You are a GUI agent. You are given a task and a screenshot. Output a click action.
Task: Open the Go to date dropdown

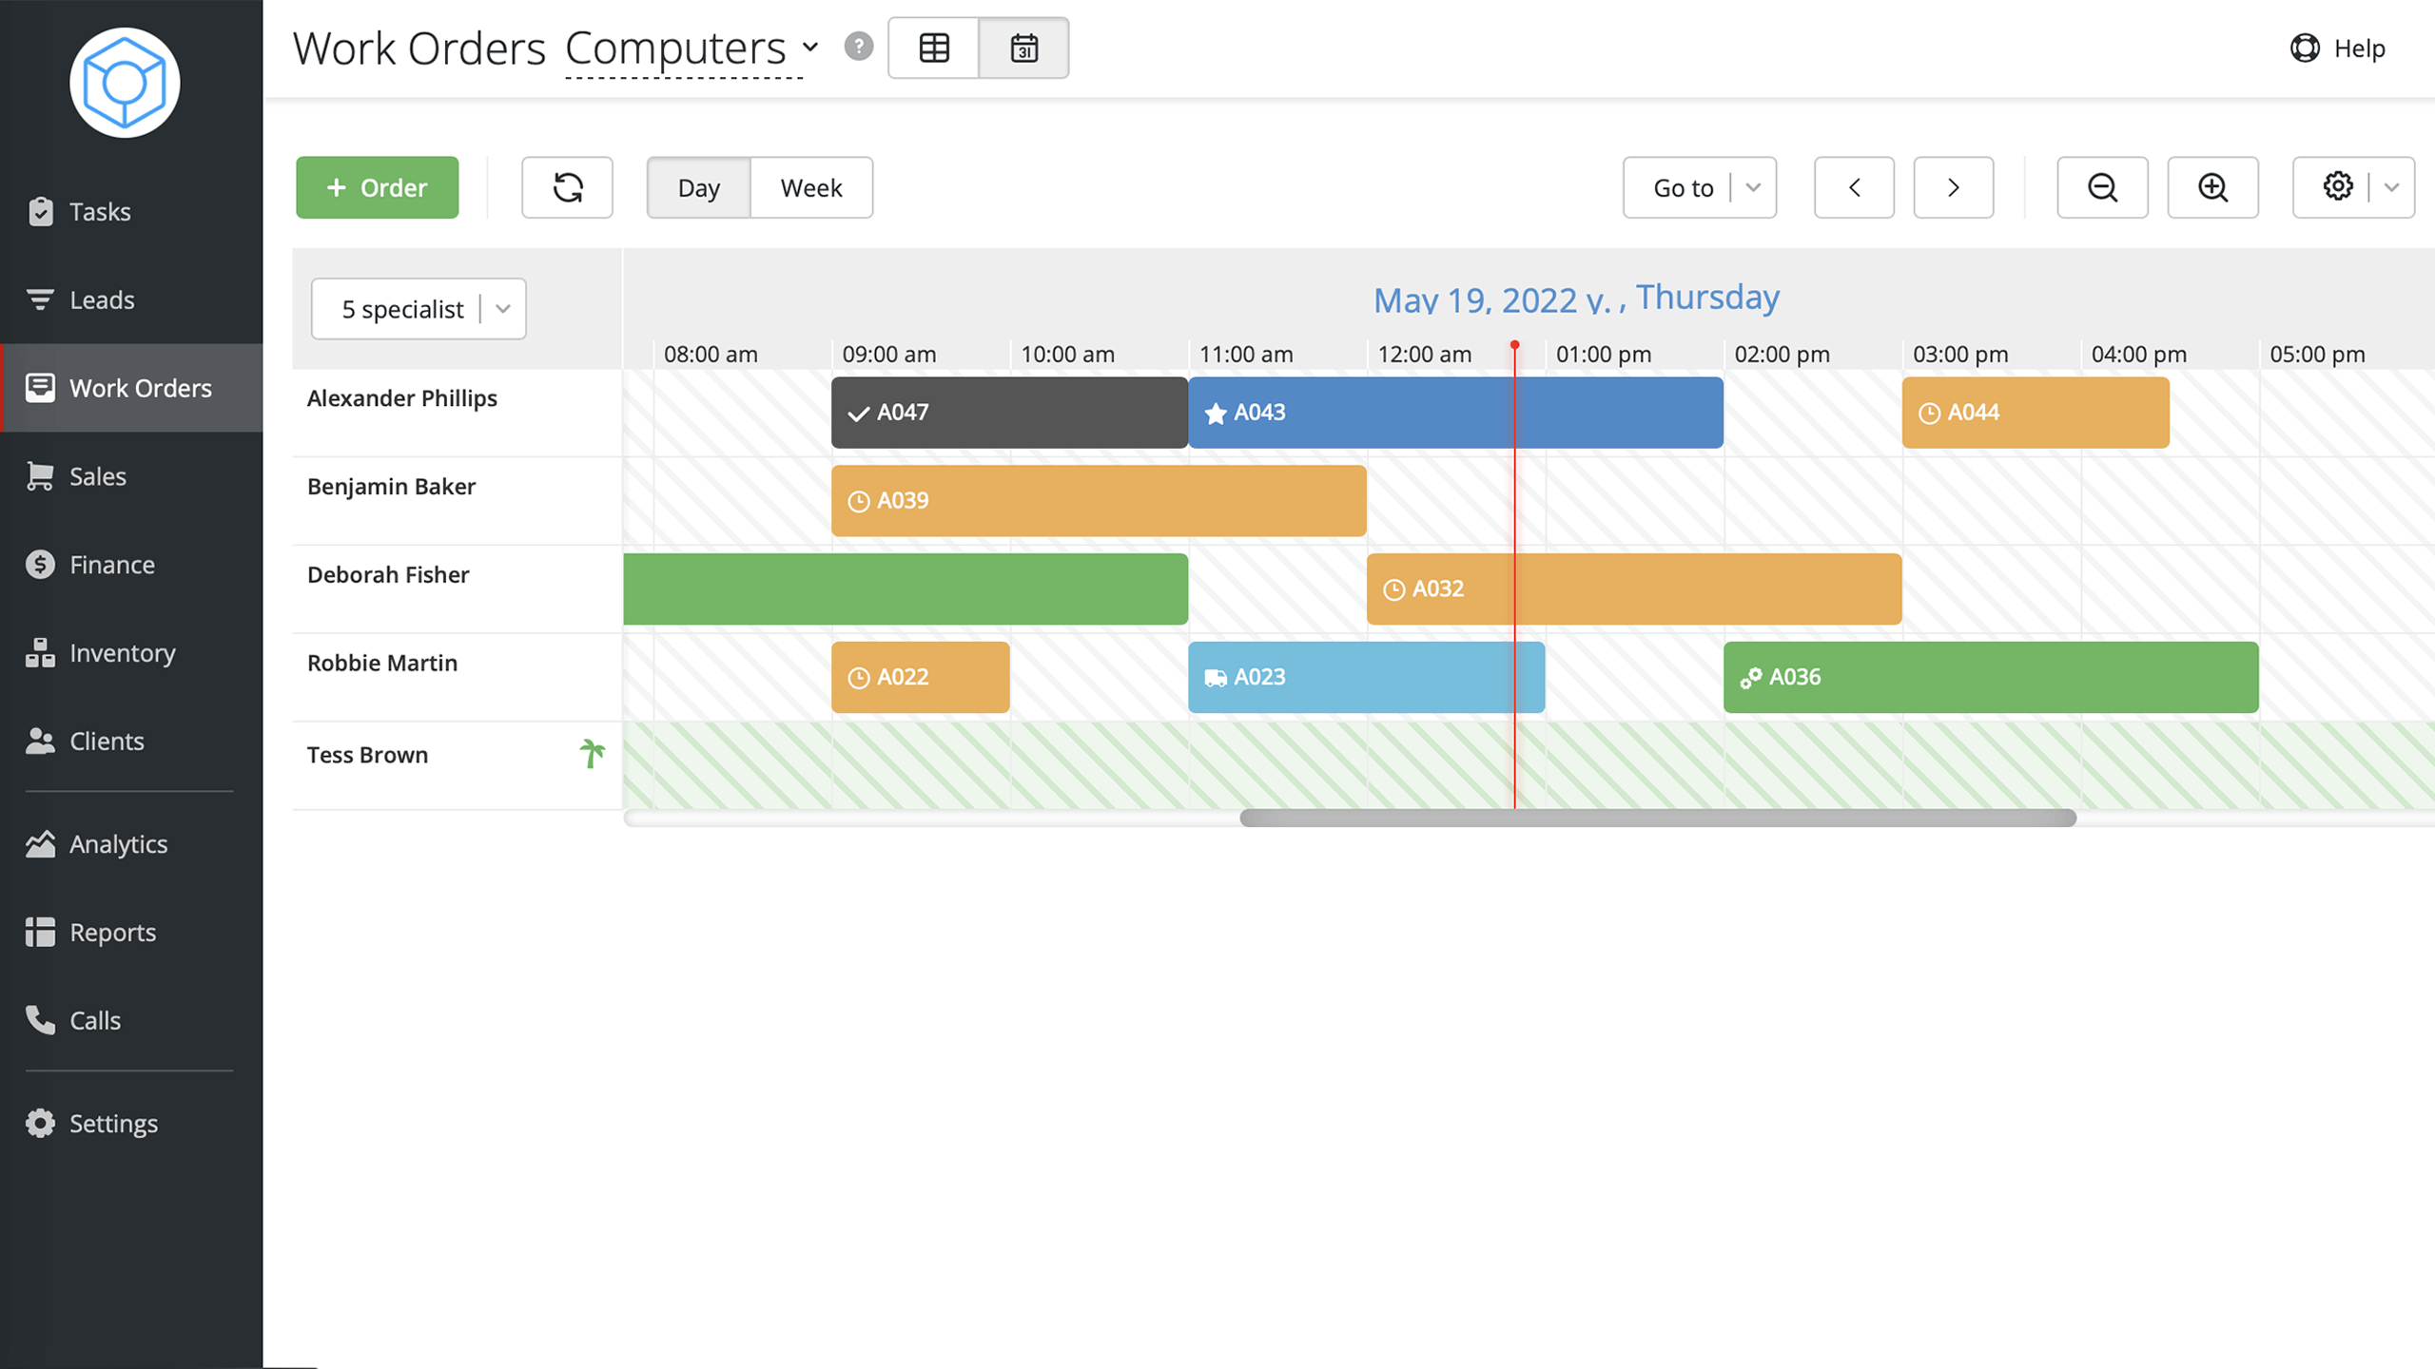tap(1699, 187)
